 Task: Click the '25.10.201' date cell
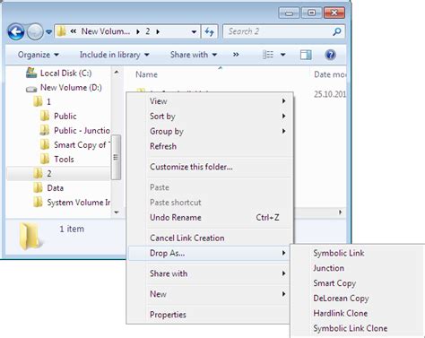coord(330,94)
